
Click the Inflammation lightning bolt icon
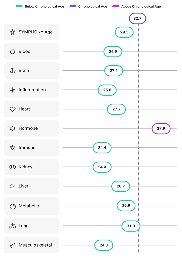pyautogui.click(x=12, y=90)
